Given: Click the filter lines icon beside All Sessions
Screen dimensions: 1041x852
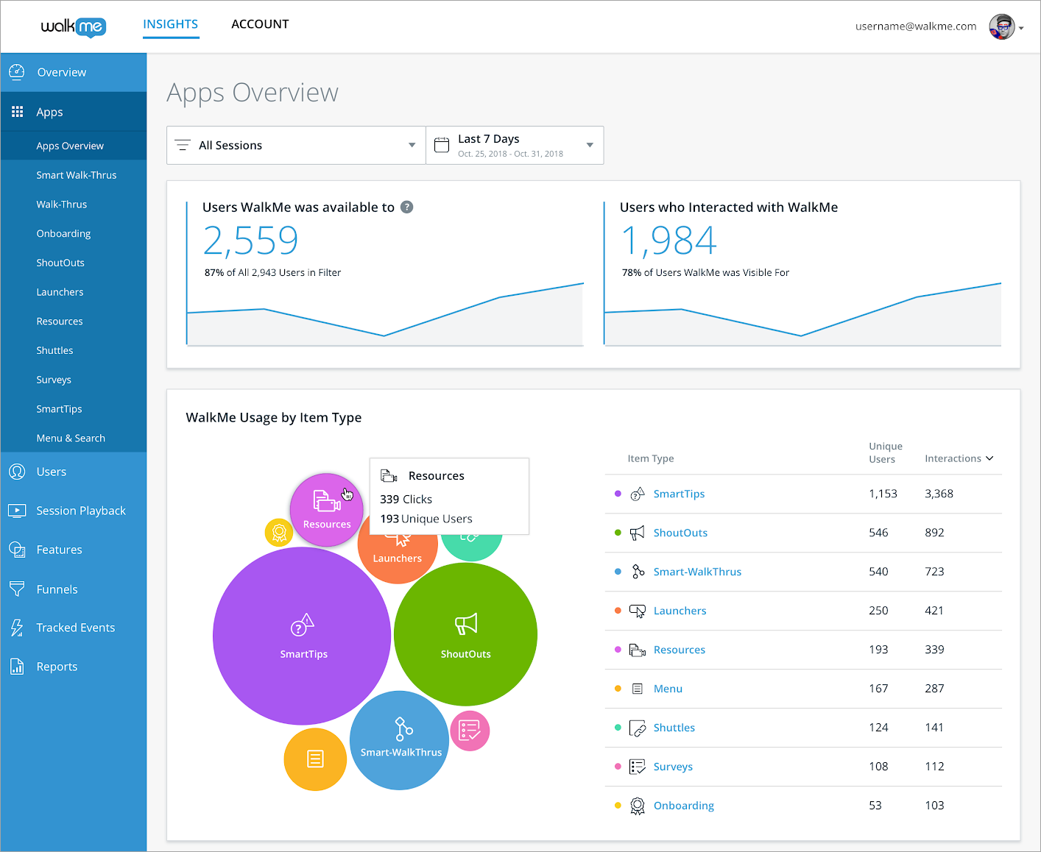Looking at the screenshot, I should 183,145.
